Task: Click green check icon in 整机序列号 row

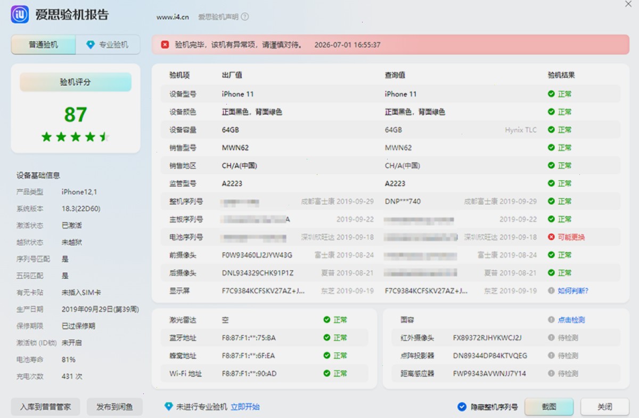Action: pos(551,202)
